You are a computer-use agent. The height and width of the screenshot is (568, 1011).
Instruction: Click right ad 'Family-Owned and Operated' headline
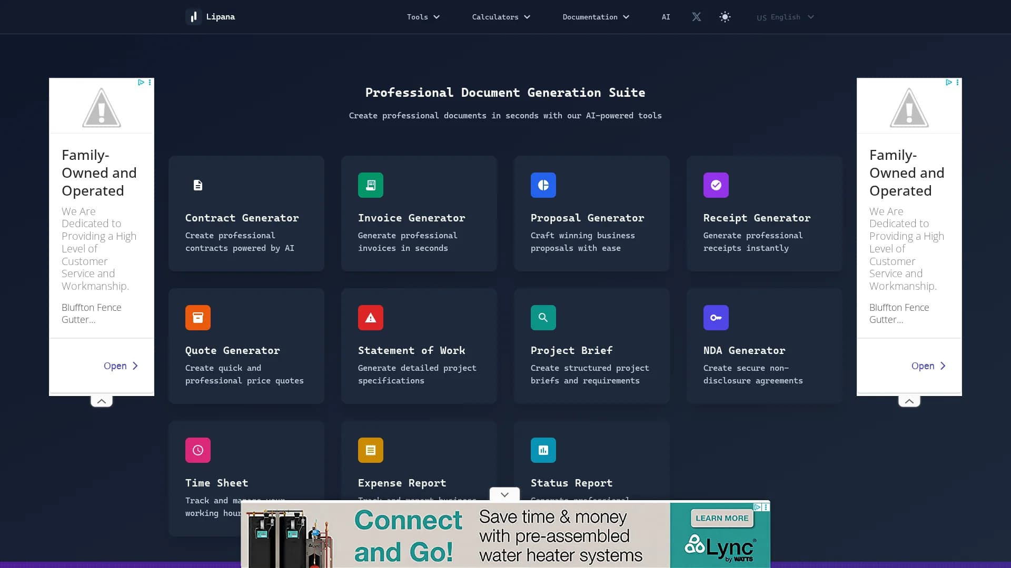907,173
